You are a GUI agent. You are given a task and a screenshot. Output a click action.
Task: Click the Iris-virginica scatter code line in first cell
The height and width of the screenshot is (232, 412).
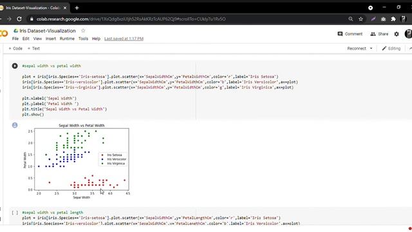click(x=158, y=88)
